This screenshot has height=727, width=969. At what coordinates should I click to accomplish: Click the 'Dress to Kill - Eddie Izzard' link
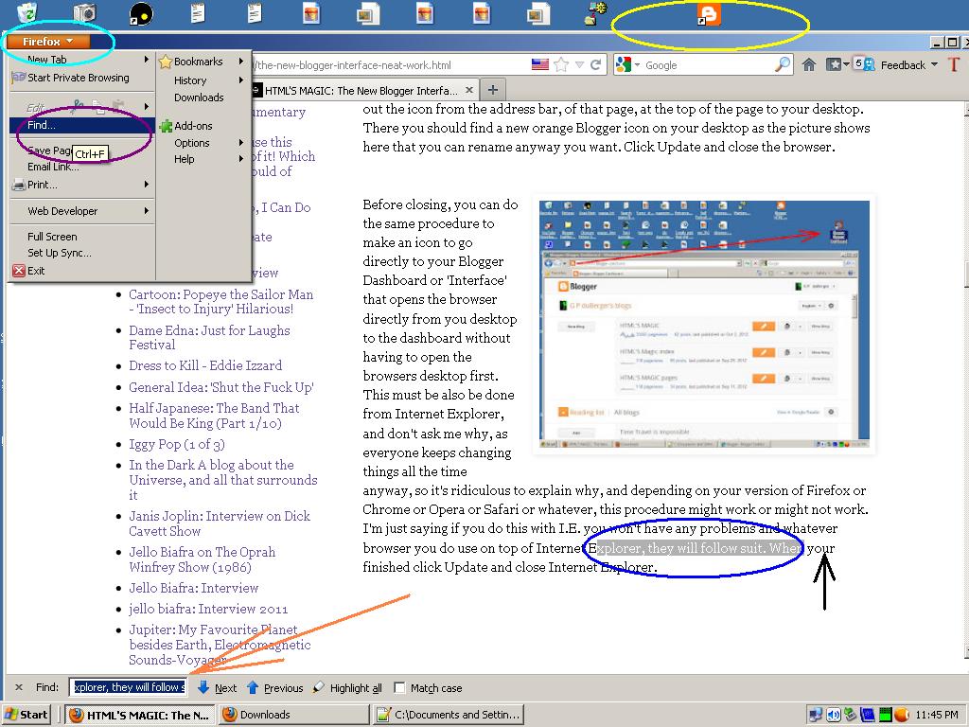205,365
